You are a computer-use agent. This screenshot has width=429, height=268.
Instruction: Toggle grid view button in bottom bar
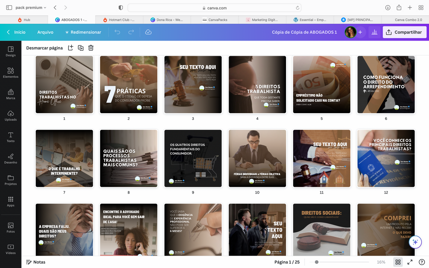pos(398,262)
